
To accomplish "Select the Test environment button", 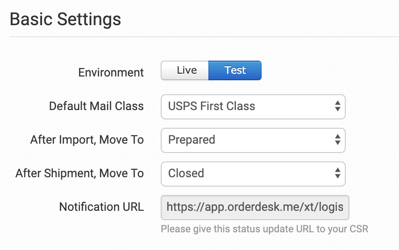I will 235,70.
